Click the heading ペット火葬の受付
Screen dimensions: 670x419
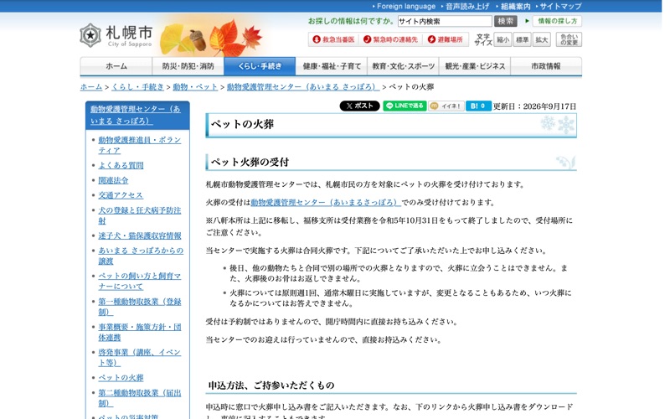pyautogui.click(x=250, y=162)
